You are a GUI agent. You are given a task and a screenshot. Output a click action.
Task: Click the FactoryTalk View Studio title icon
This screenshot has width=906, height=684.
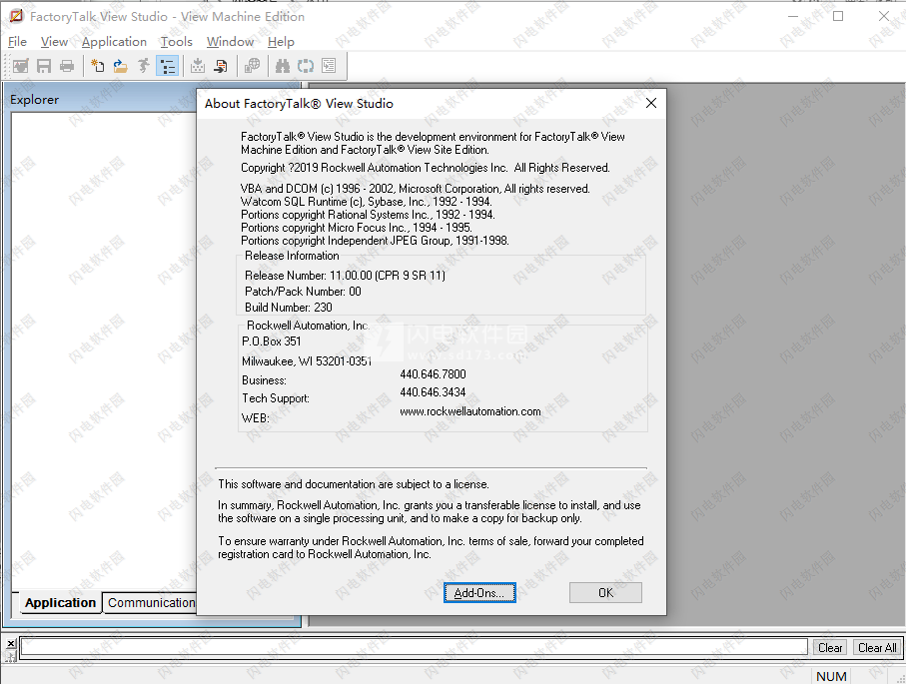pyautogui.click(x=16, y=16)
